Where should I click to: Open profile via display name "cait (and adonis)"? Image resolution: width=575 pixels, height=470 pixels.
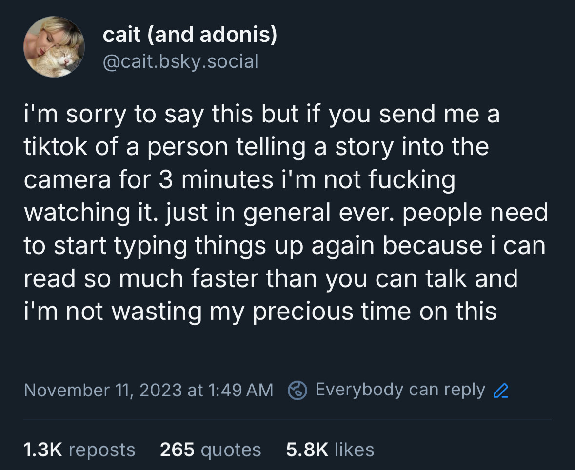tap(190, 35)
